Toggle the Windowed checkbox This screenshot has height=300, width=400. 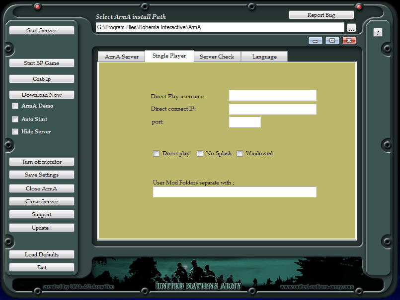[240, 154]
